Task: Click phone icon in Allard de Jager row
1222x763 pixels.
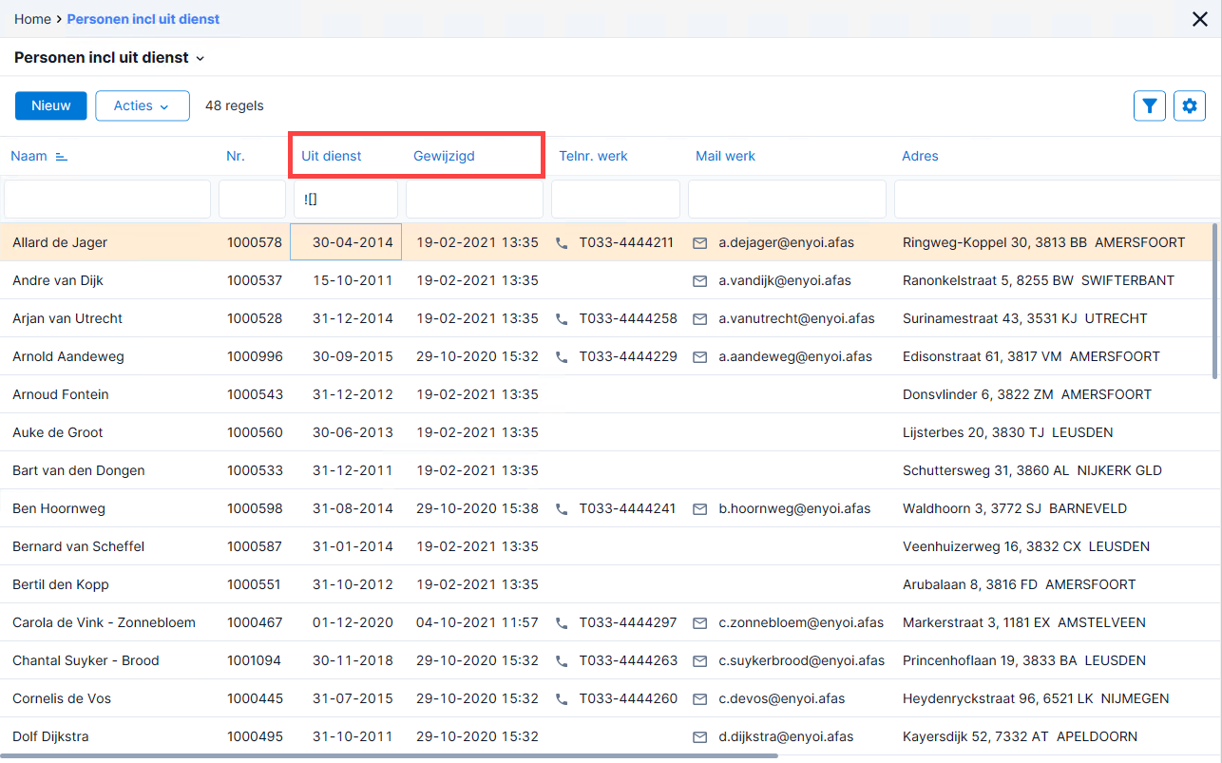Action: point(562,243)
